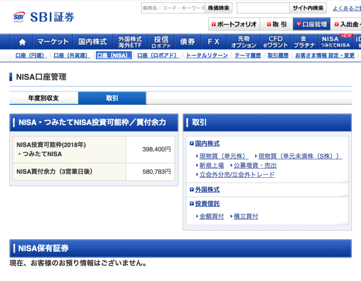Screen dimensions: 361x281
Task: Select 口座（NISA） sub-navigation link
Action: 114,55
